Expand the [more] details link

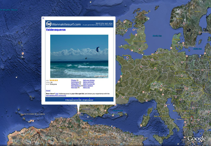(48, 91)
